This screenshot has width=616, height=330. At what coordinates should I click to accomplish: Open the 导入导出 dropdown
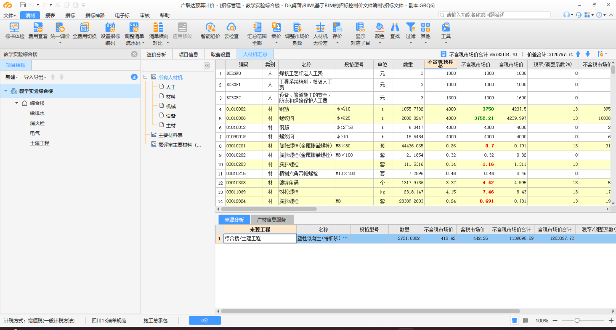(x=35, y=77)
